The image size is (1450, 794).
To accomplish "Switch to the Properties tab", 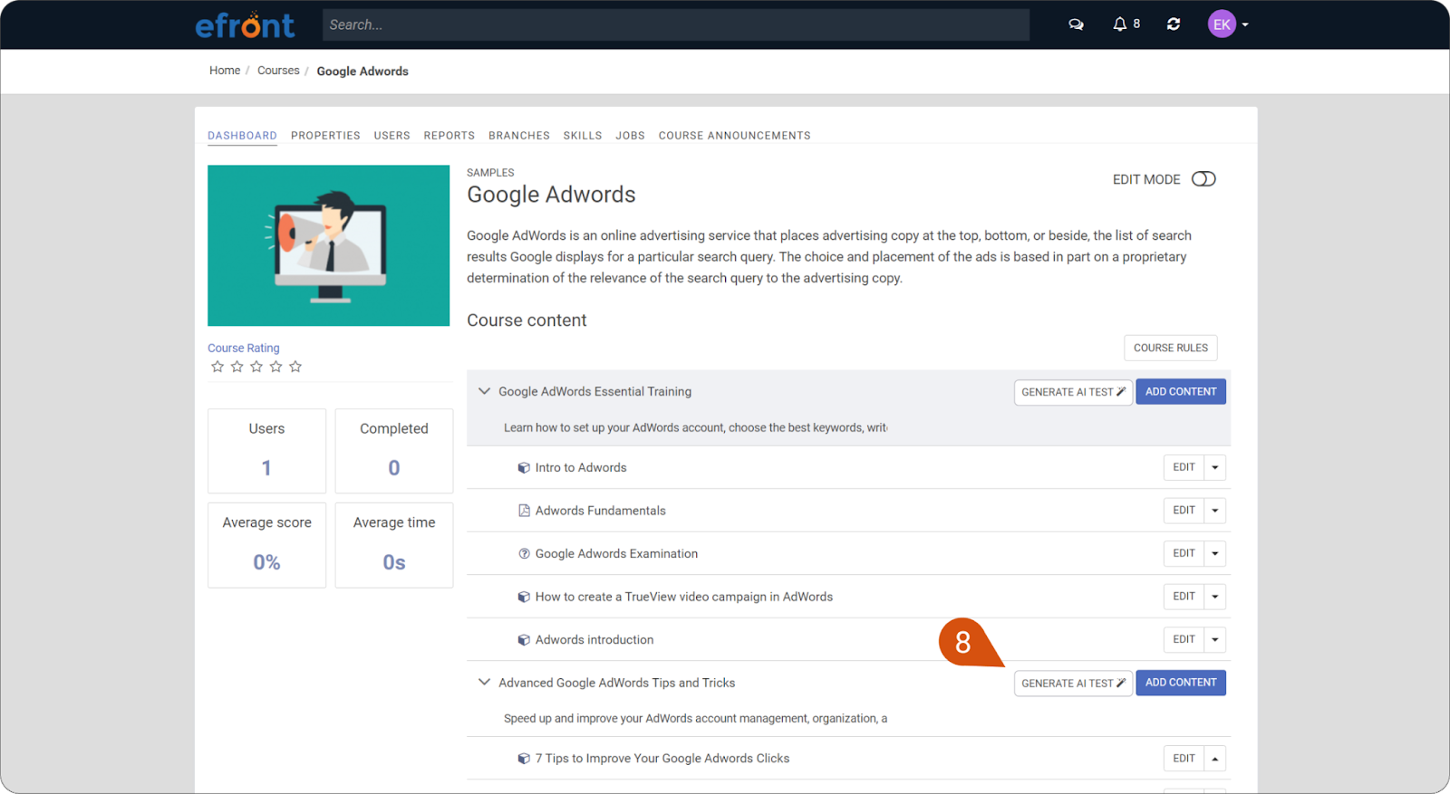I will (325, 136).
